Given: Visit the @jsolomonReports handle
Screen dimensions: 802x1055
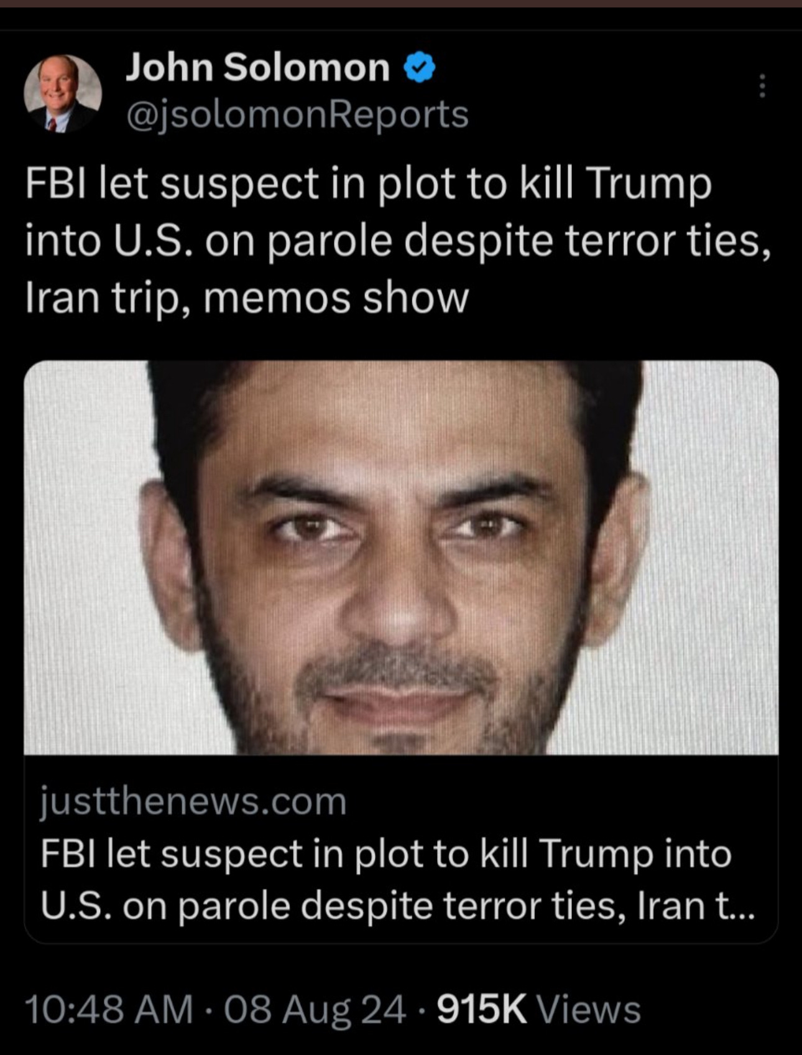Looking at the screenshot, I should (x=298, y=115).
